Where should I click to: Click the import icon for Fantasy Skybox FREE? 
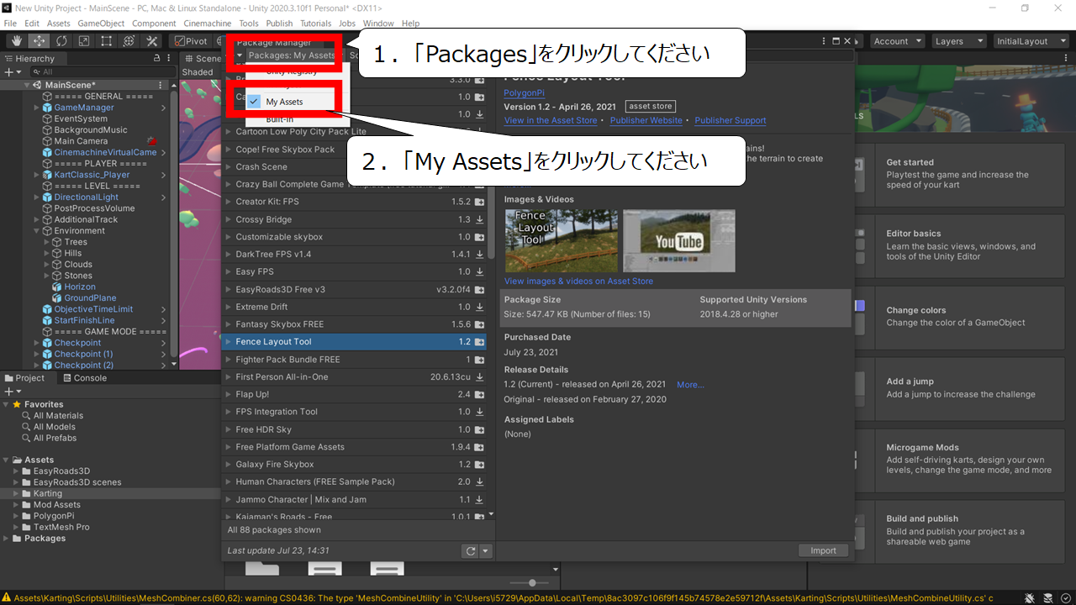tap(479, 324)
